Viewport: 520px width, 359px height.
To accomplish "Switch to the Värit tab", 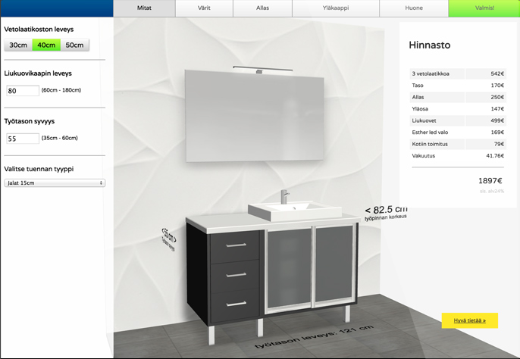I will 204,8.
